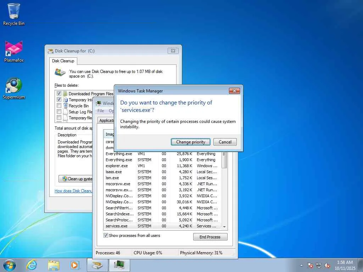Screen dimensions: 363x272
Task: Open the Options menu in Task Manager
Action: point(111,111)
